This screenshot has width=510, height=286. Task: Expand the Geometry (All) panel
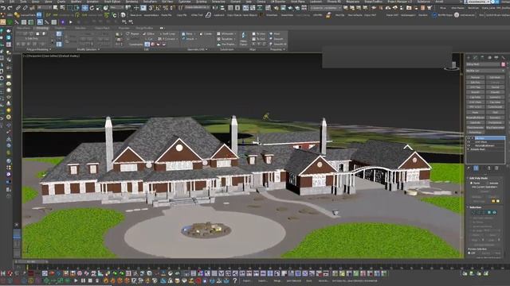tap(198, 49)
